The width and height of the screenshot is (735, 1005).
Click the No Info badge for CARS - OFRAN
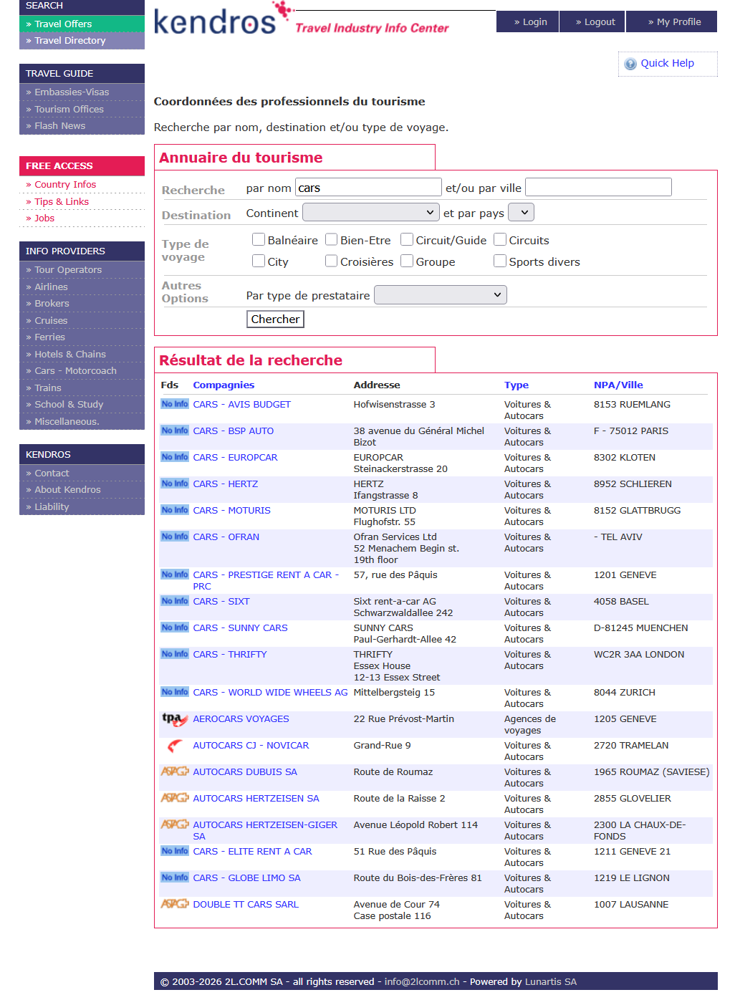click(x=175, y=537)
